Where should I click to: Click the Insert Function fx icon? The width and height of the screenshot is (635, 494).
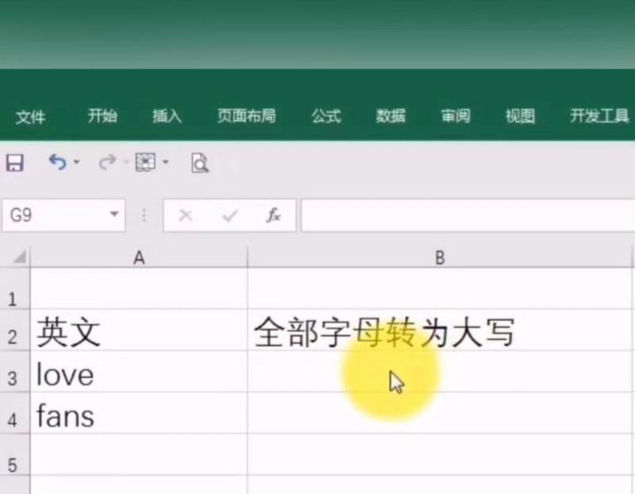pos(273,215)
